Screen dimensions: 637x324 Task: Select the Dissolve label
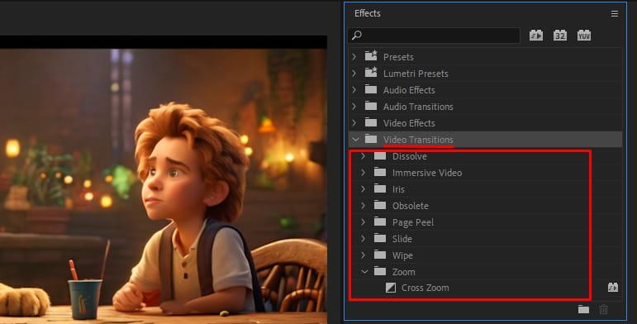click(x=410, y=156)
